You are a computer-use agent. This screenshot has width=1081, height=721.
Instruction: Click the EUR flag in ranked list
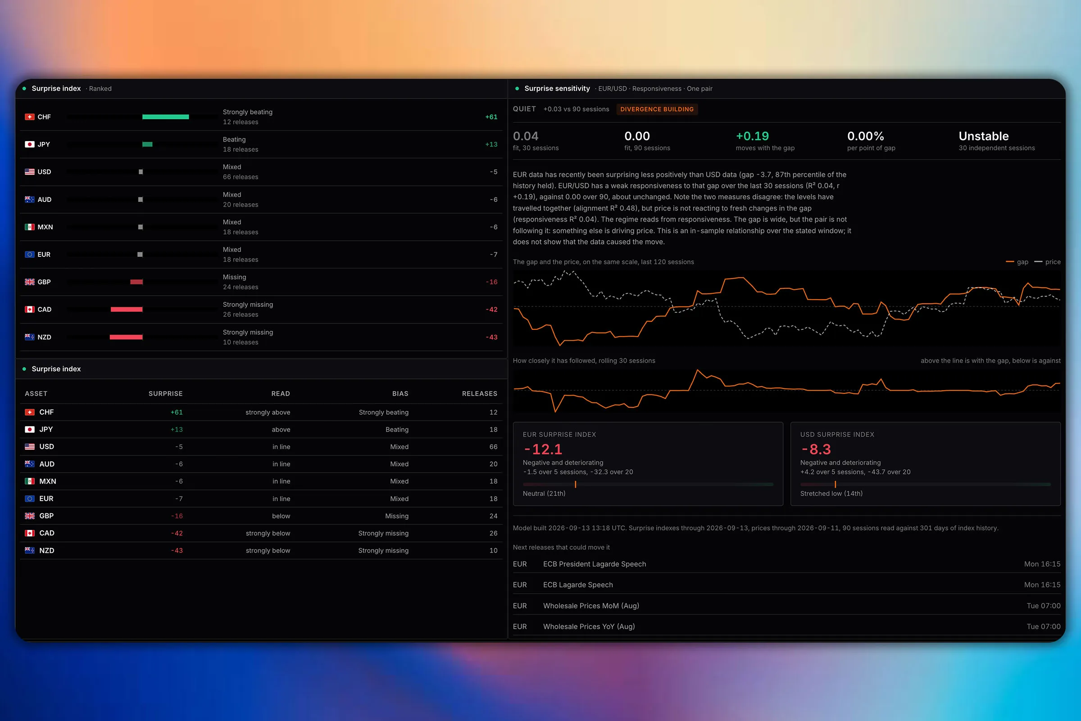coord(29,254)
